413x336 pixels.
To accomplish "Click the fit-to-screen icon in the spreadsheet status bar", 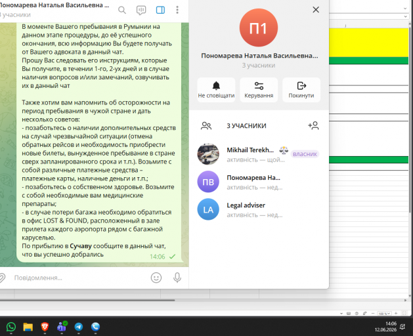I will point(404,313).
